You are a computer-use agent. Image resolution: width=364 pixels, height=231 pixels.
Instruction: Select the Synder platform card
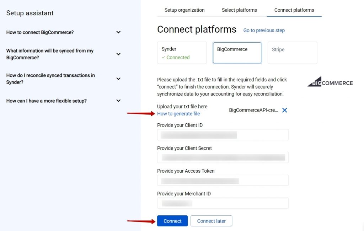pyautogui.click(x=182, y=53)
